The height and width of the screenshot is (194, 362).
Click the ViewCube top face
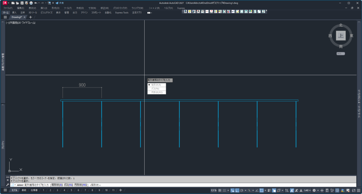(341, 36)
